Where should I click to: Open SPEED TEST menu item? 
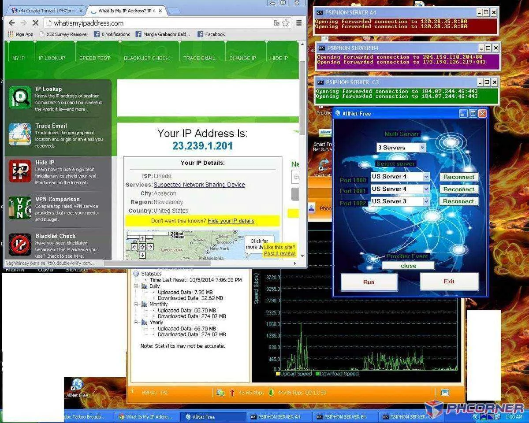click(94, 58)
